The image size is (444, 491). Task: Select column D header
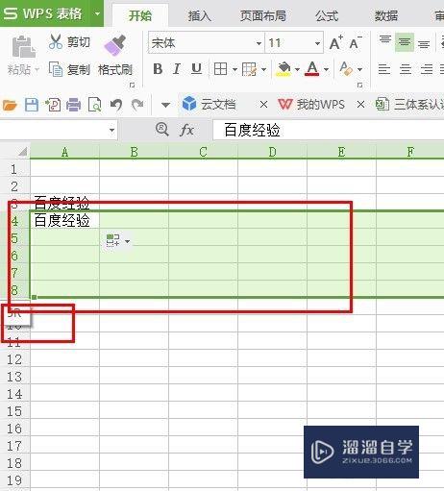point(272,152)
